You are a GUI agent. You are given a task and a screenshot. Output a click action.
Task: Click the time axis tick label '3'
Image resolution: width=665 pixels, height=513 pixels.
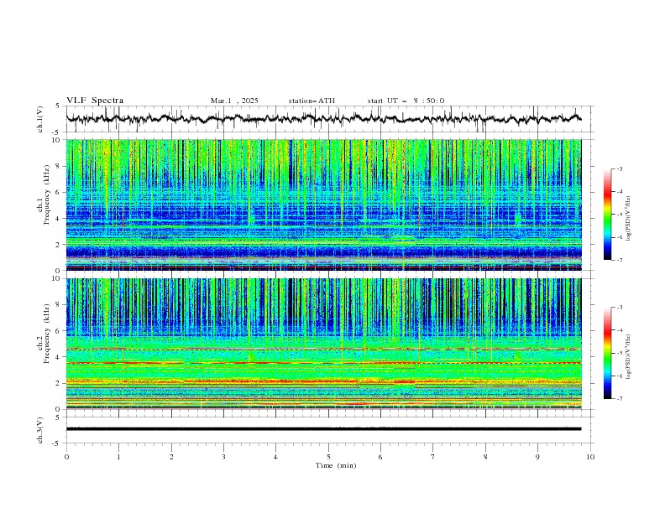[x=223, y=457]
